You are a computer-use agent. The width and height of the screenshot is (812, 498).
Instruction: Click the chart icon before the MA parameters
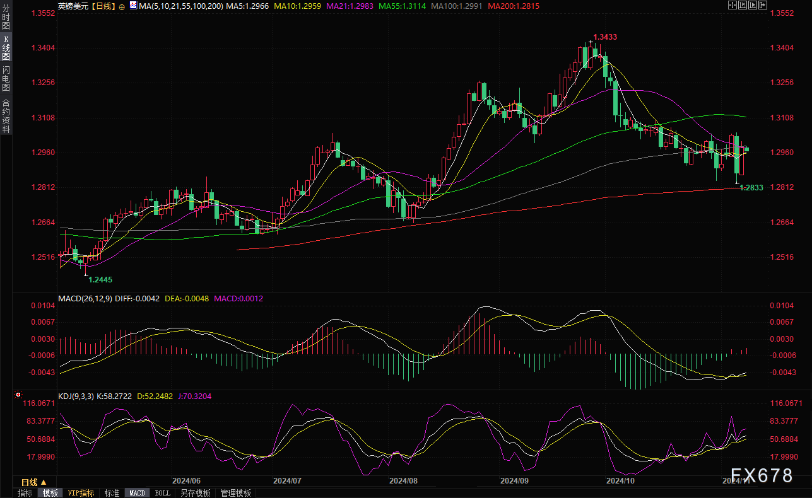click(x=132, y=6)
